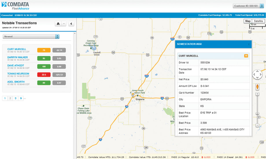Zoom out using the minus button
Screen dimensions: 266x159
[257, 125]
